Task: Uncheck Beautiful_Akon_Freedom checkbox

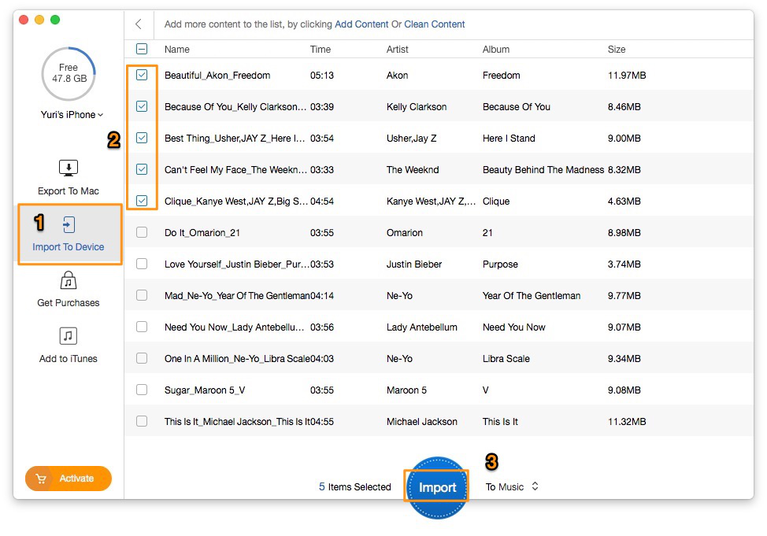Action: [142, 75]
